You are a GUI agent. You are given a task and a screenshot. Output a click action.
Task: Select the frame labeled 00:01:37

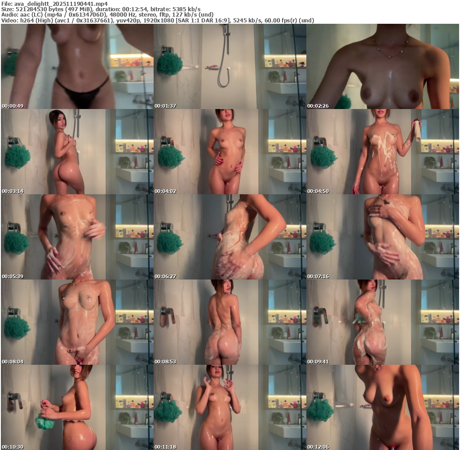tap(230, 66)
